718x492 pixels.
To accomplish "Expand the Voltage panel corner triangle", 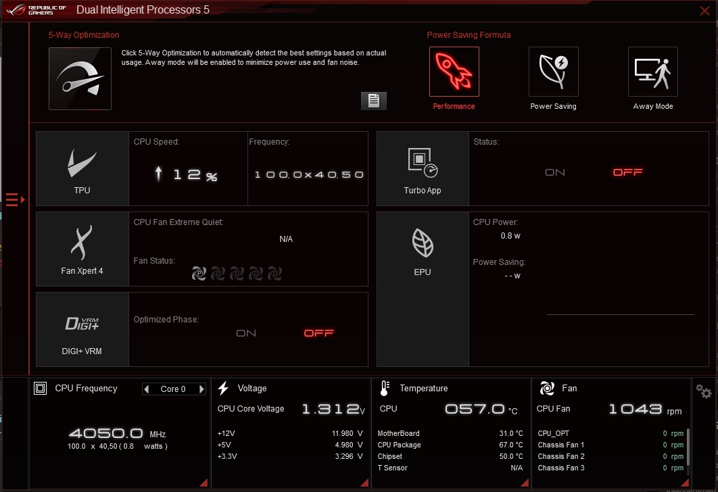I will pos(364,483).
